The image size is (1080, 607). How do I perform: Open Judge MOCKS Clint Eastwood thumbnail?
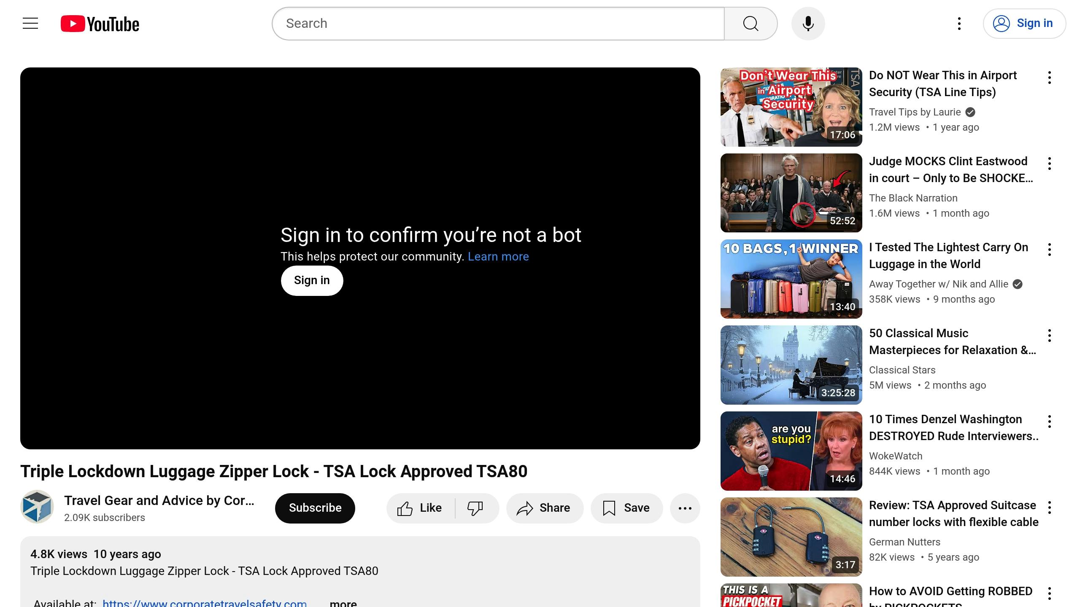tap(791, 193)
